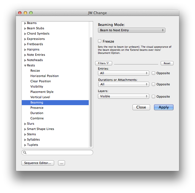Open the Sequence Editor
The width and height of the screenshot is (195, 193).
click(x=38, y=163)
